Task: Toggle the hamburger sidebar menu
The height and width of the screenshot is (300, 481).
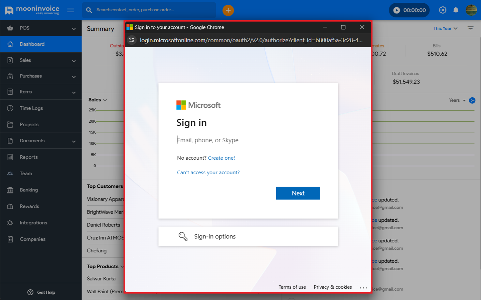Action: coord(70,10)
